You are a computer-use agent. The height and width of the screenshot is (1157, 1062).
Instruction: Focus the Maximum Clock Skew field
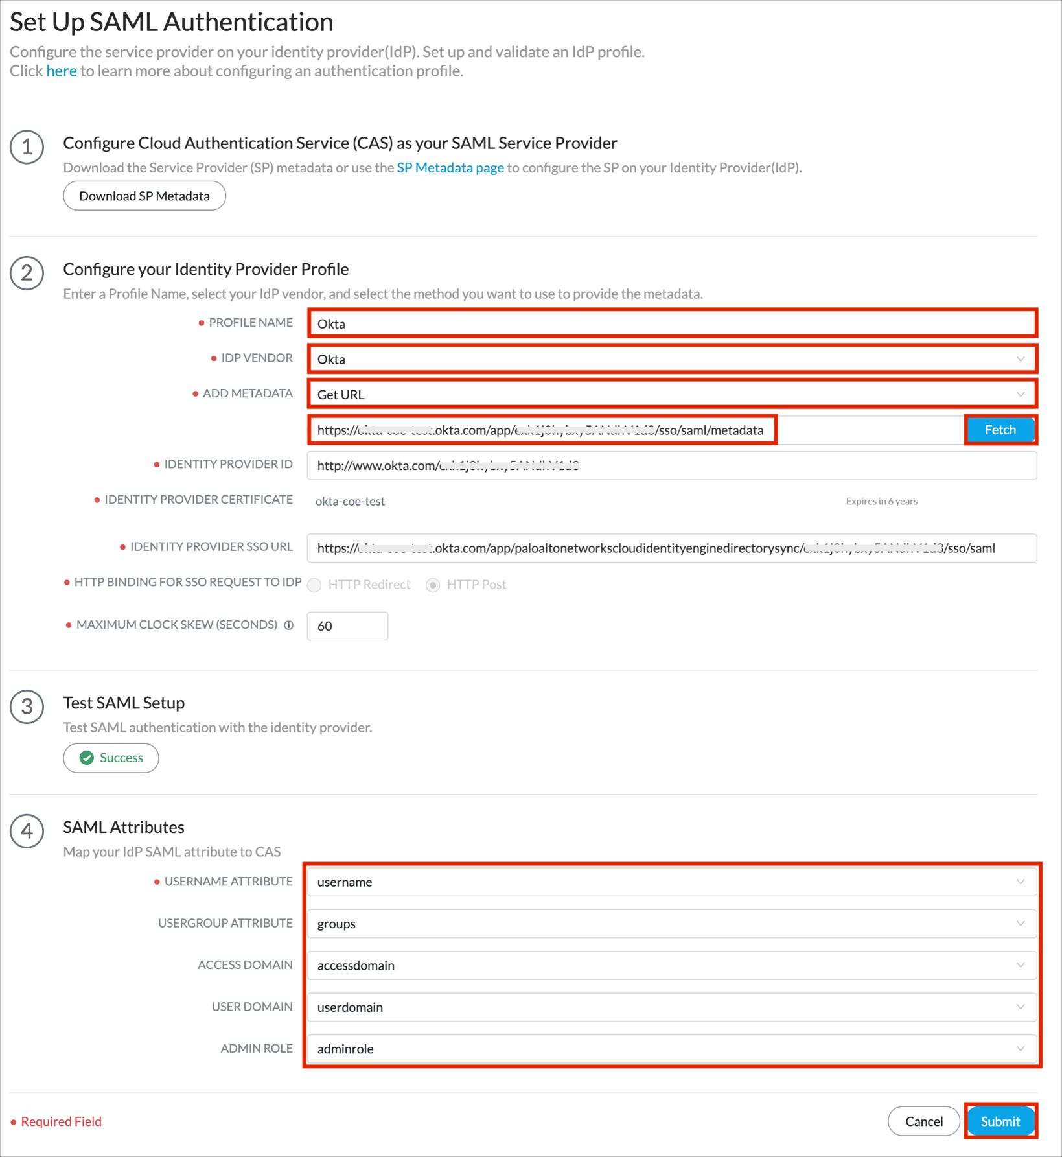347,626
